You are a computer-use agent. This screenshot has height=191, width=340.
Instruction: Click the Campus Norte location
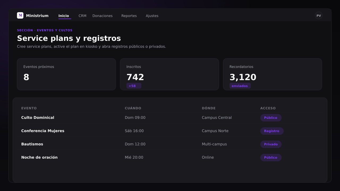(x=215, y=131)
